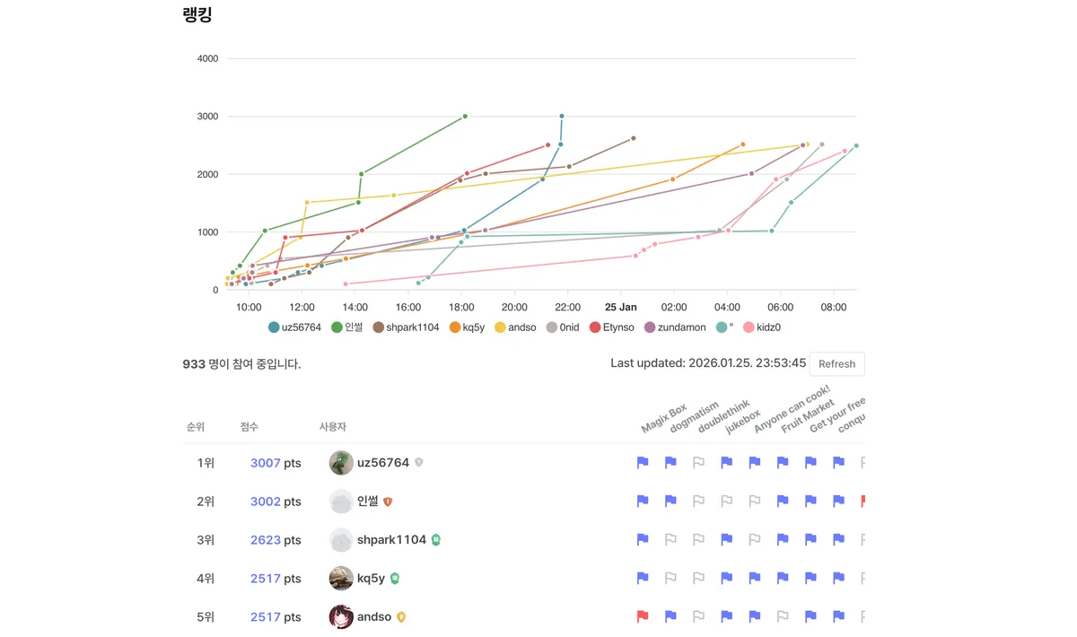Toggle zundamon in the chart legend
This screenshot has height=637, width=1077.
coord(675,327)
